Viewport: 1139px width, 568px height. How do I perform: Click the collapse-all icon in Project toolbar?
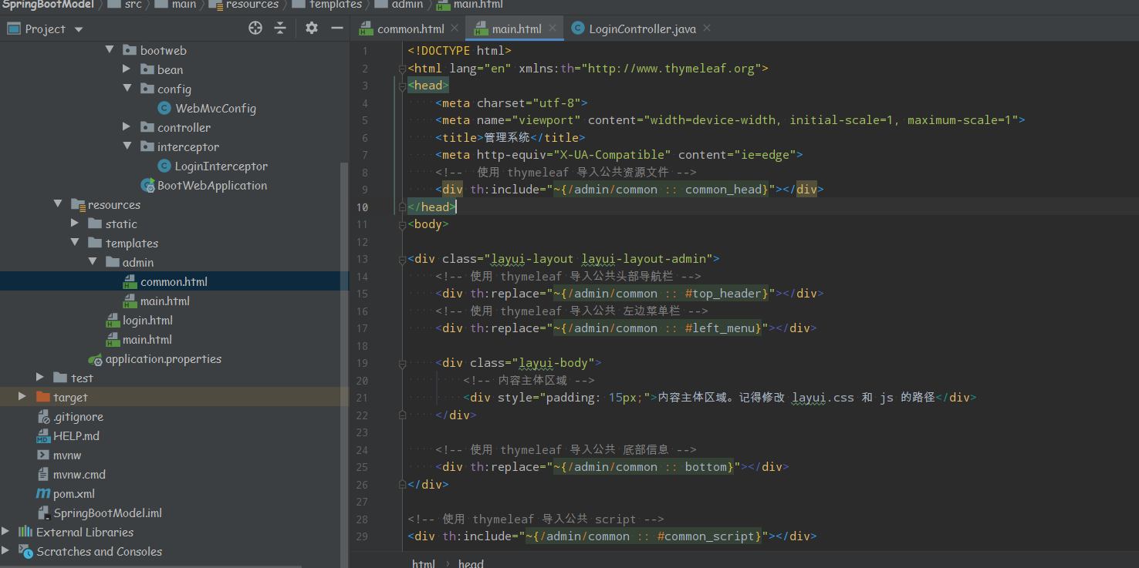pyautogui.click(x=280, y=28)
